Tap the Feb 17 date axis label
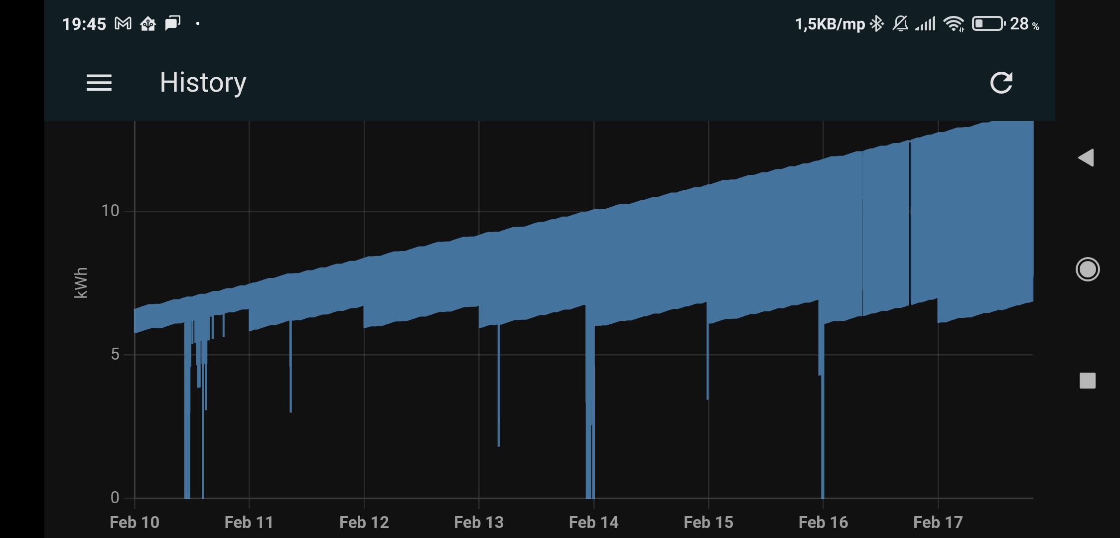 tap(938, 522)
